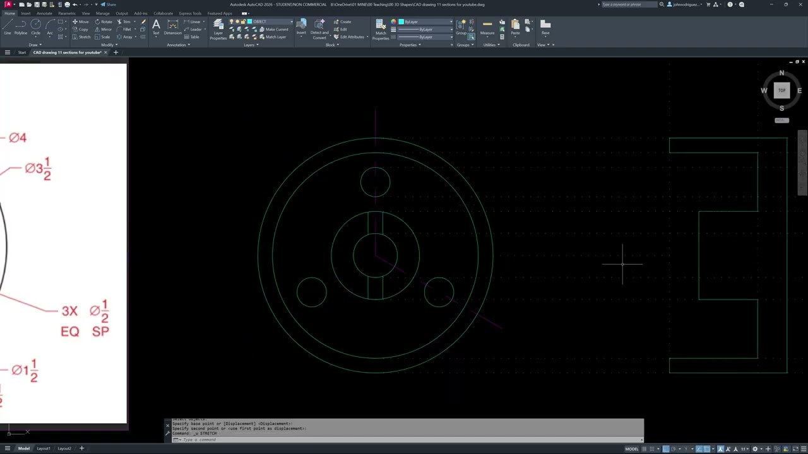Click the Fillet tool
The image size is (808, 454).
[124, 29]
